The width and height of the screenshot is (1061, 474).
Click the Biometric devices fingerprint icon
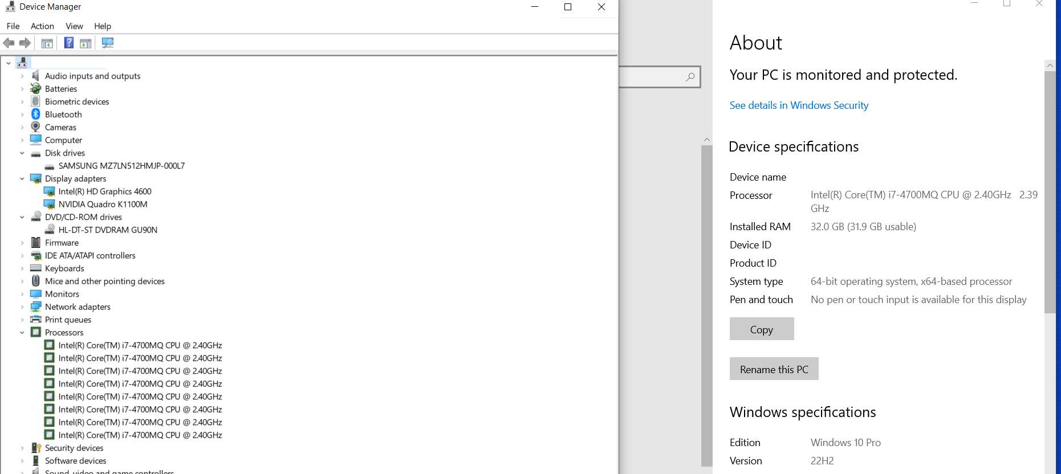click(36, 101)
